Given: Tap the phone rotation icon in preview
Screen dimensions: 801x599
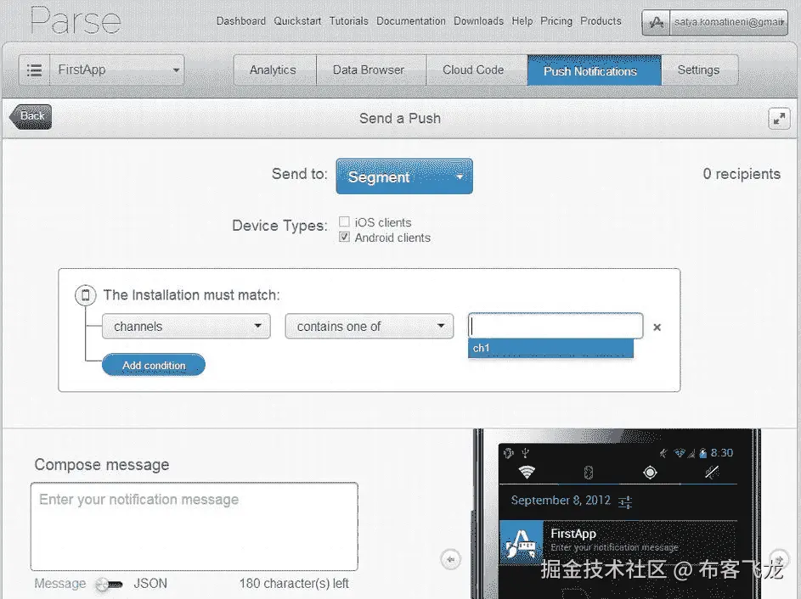Looking at the screenshot, I should (588, 473).
